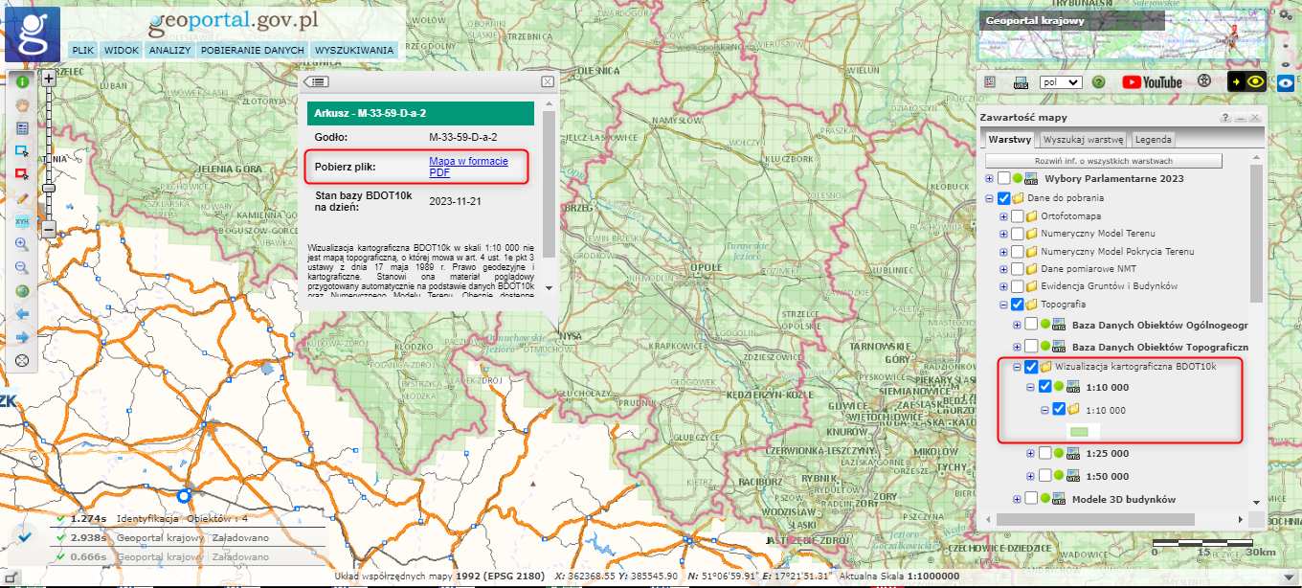The height and width of the screenshot is (588, 1302).
Task: Activate the Pan hand tool
Action: click(x=21, y=105)
